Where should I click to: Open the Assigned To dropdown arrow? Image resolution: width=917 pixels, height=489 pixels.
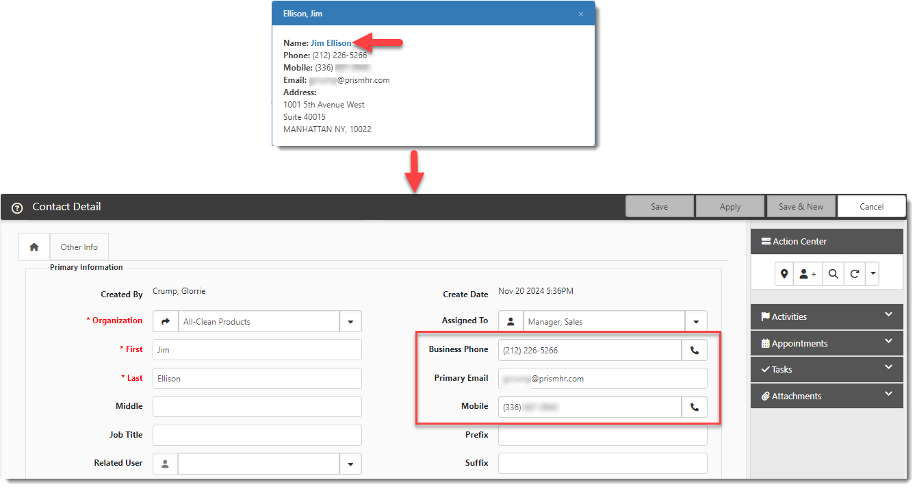(x=696, y=321)
